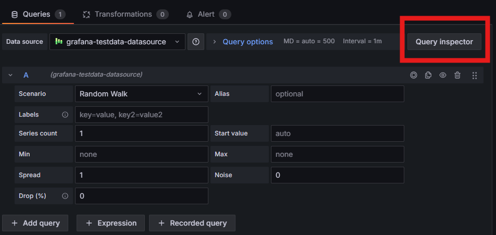Click the Alert bell icon
496x235 pixels.
(x=190, y=15)
